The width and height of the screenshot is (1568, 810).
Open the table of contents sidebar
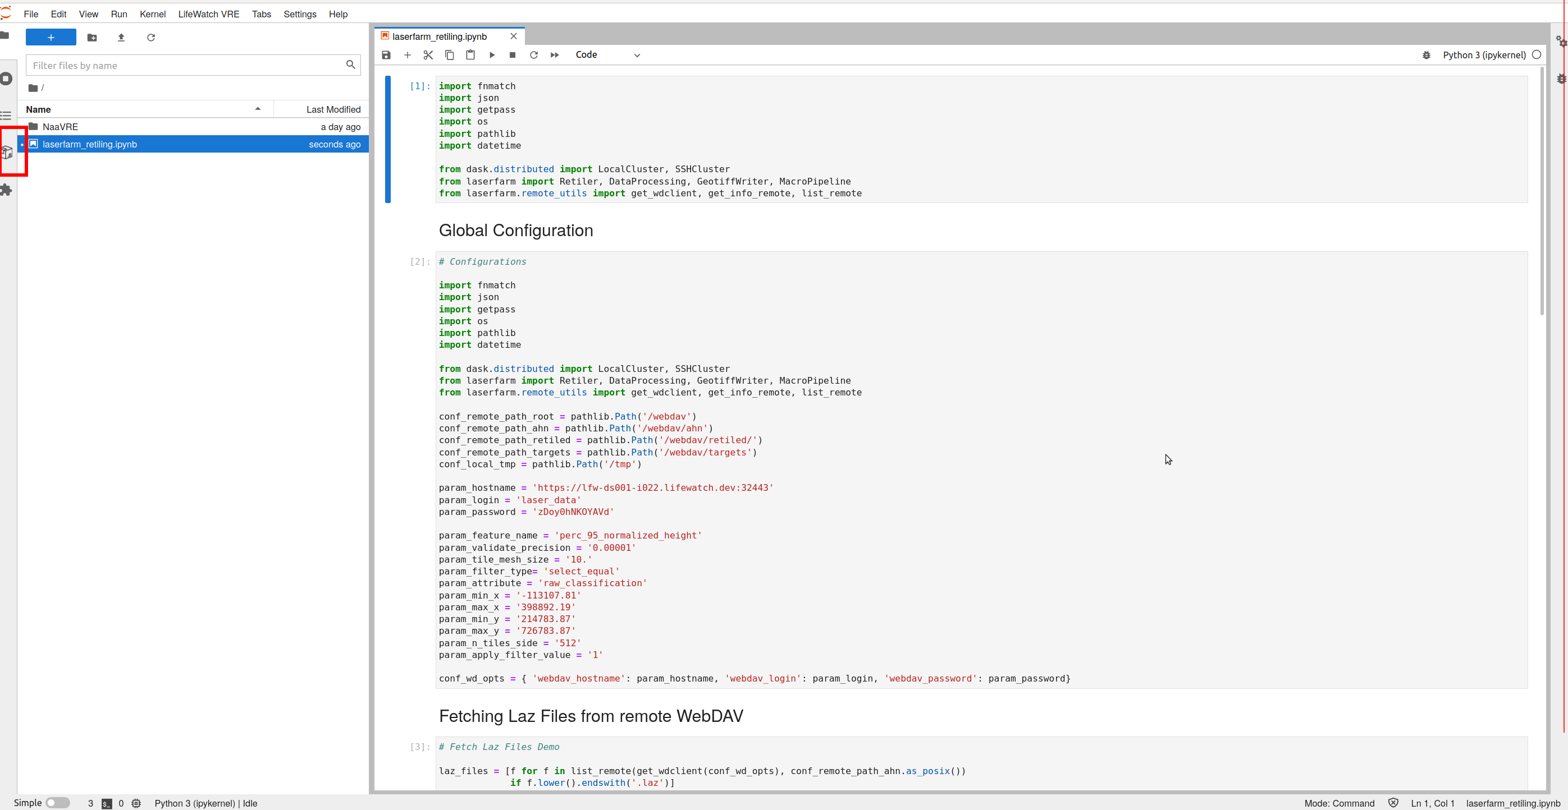(x=7, y=116)
